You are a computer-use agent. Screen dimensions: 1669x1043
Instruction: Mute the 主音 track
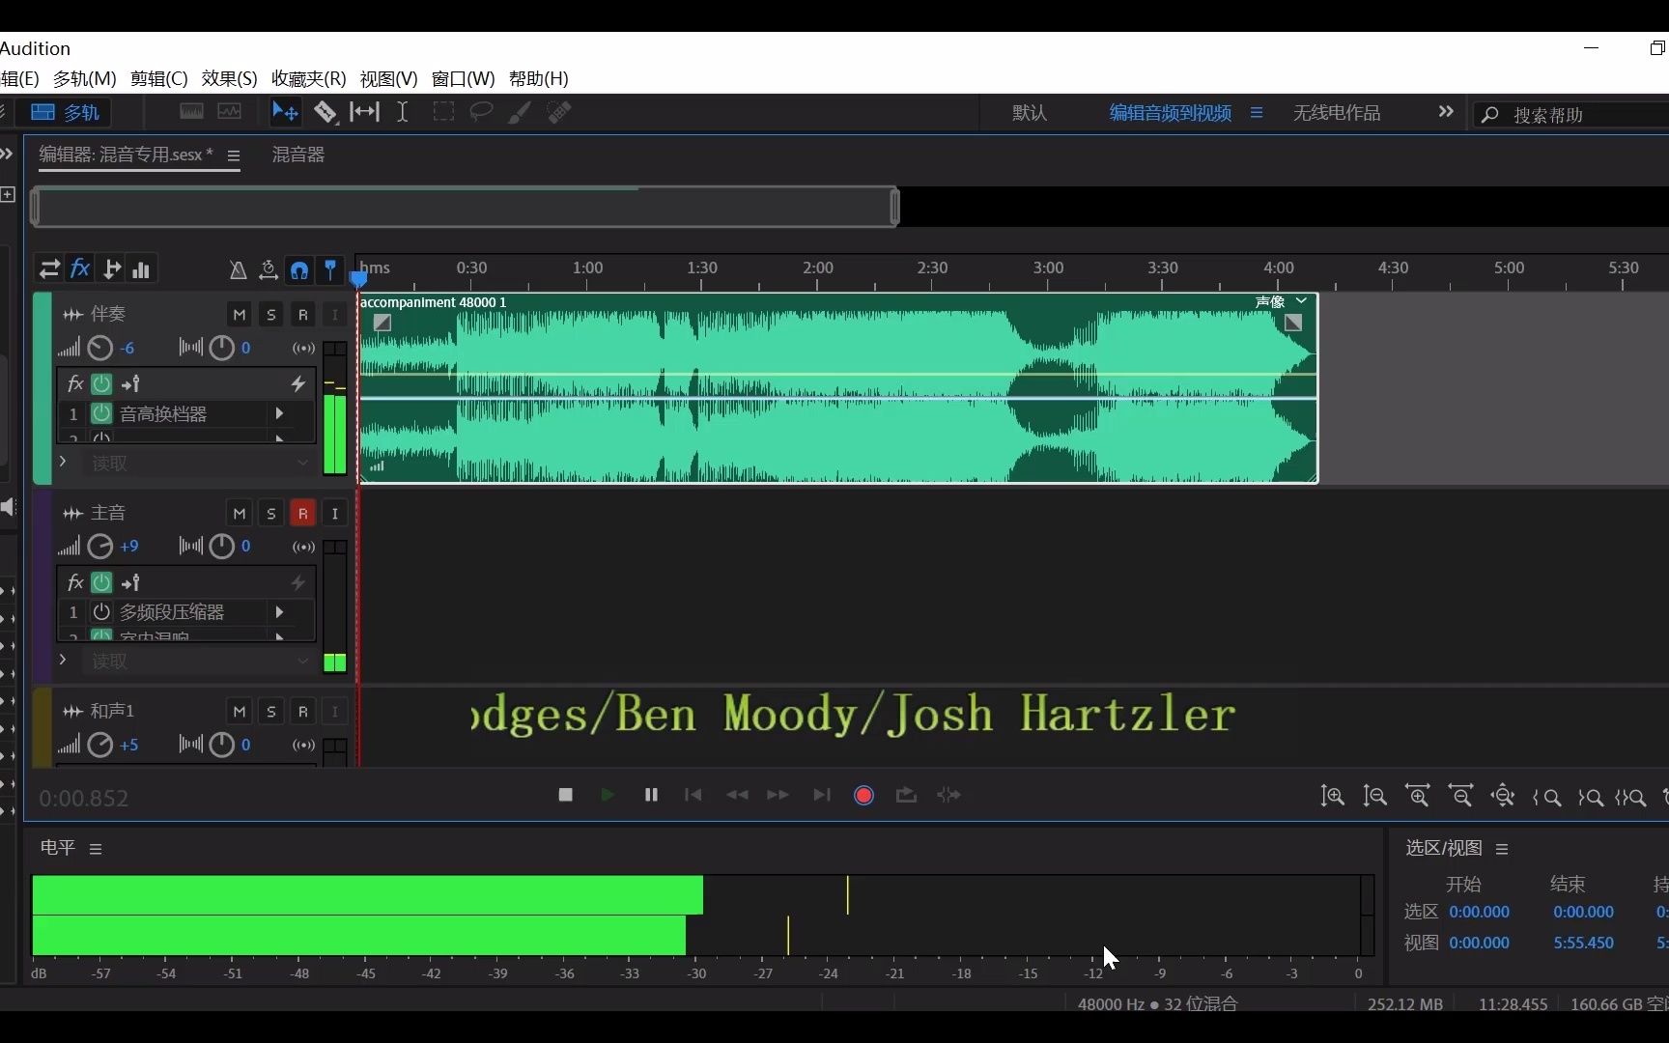240,513
